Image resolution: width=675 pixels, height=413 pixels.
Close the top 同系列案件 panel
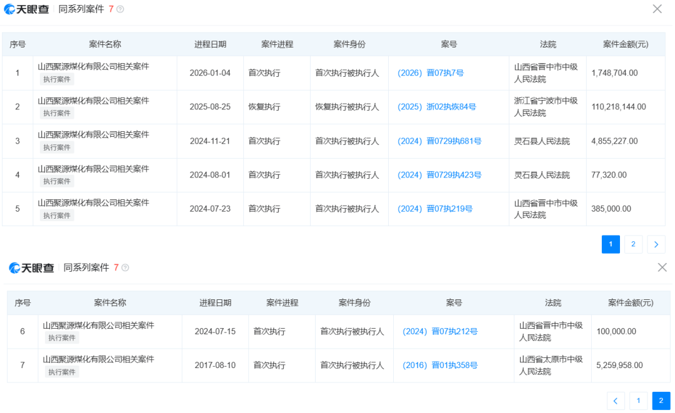coord(657,9)
